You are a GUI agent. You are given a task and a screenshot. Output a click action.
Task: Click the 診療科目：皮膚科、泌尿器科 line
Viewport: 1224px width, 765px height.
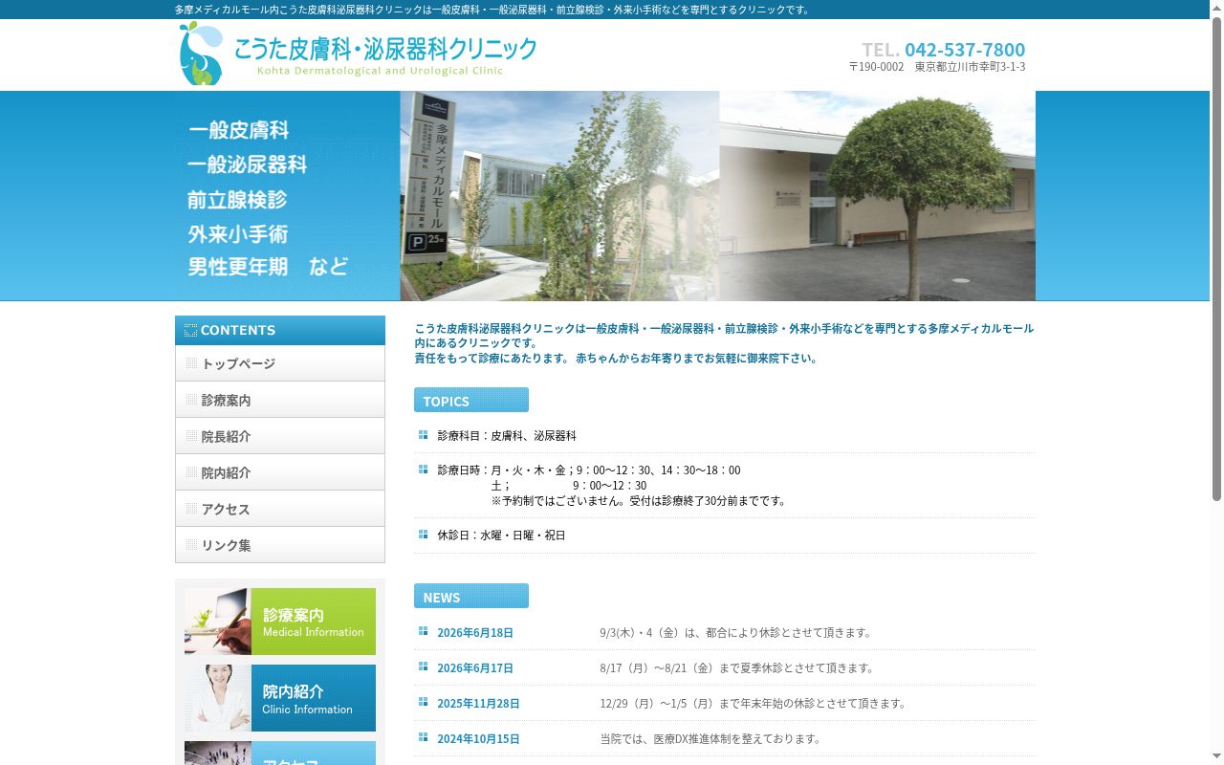click(x=507, y=436)
